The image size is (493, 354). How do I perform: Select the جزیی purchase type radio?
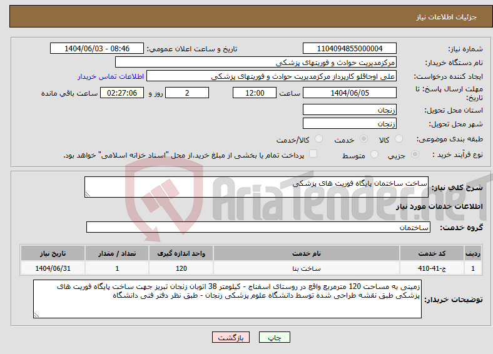click(x=415, y=154)
